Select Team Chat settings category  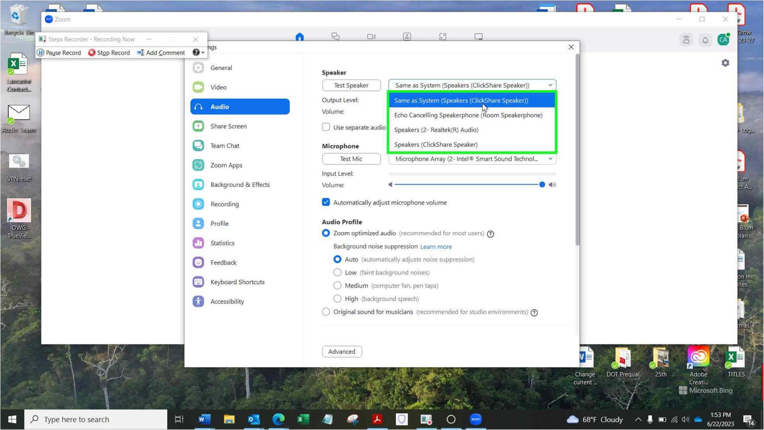point(240,146)
